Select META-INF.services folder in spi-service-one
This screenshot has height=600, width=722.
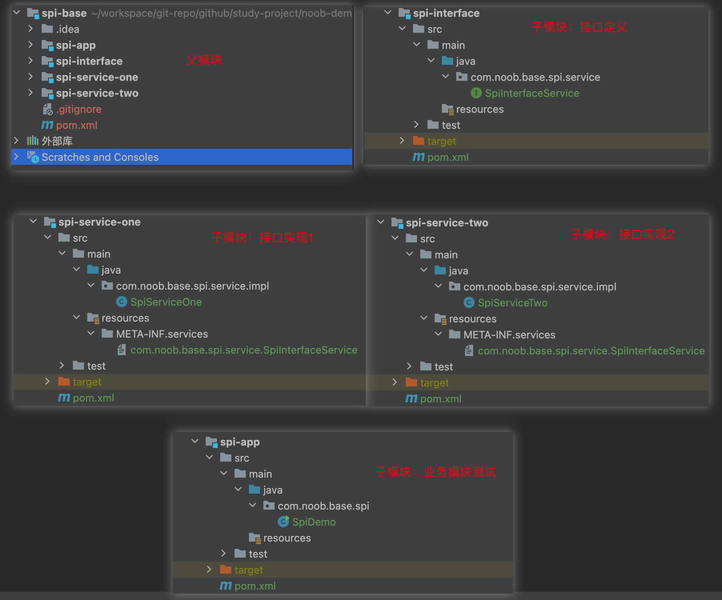pyautogui.click(x=162, y=334)
